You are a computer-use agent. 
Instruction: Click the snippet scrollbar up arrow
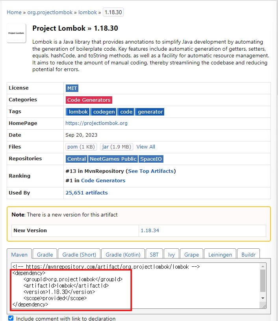click(x=263, y=266)
